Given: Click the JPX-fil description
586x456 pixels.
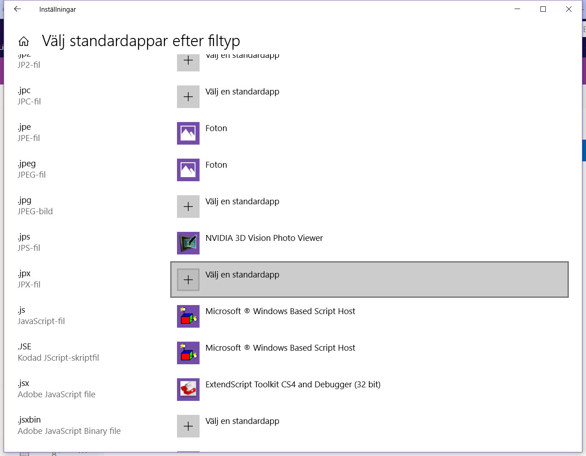Looking at the screenshot, I should (x=29, y=285).
